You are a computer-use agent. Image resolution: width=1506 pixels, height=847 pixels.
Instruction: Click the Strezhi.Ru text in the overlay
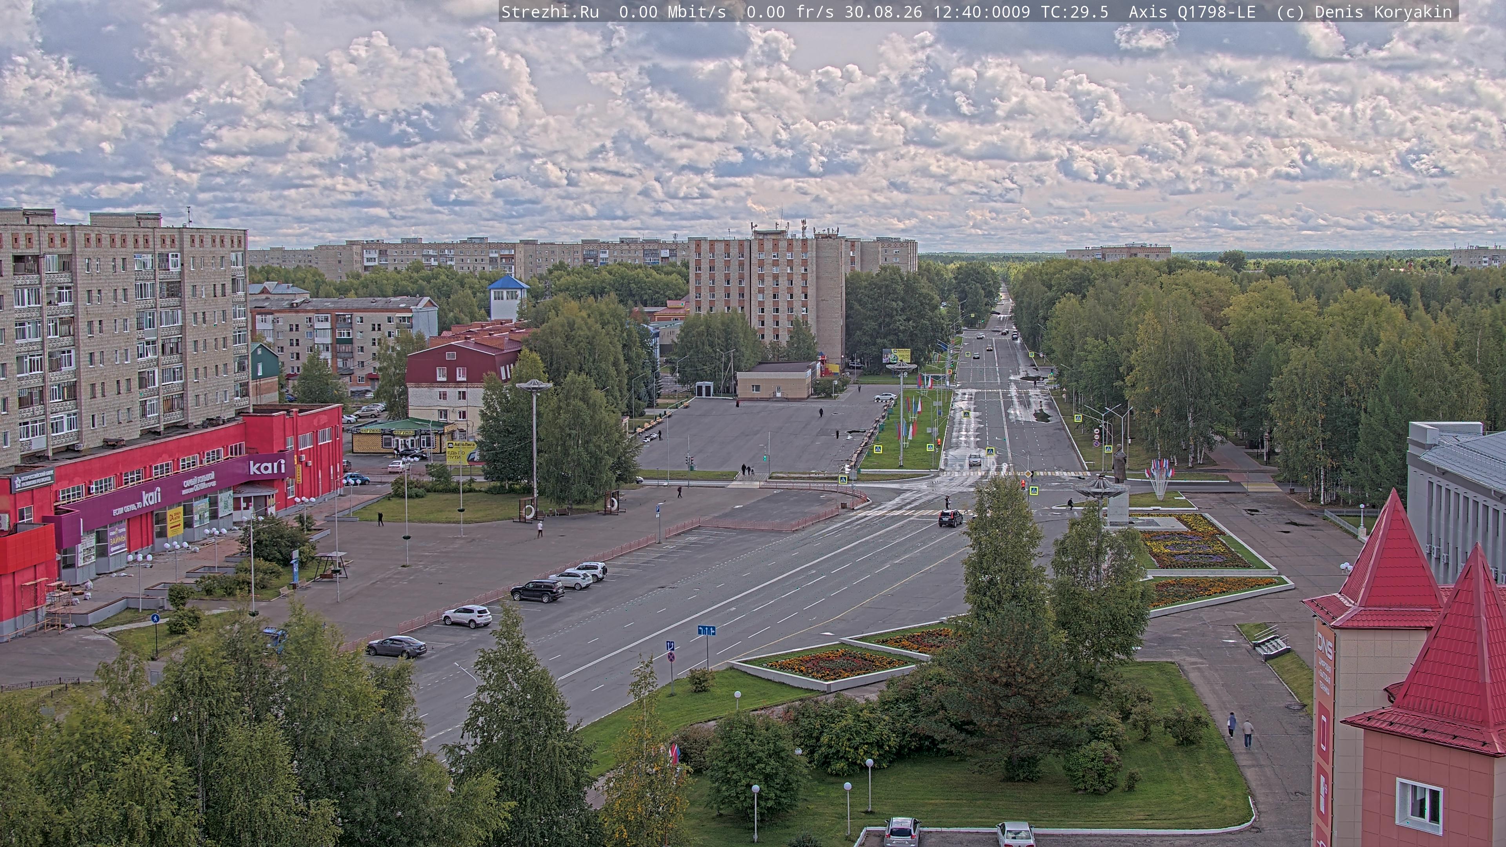[550, 12]
